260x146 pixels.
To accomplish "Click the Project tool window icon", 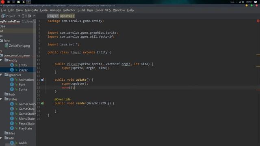I will (x=3, y=16).
